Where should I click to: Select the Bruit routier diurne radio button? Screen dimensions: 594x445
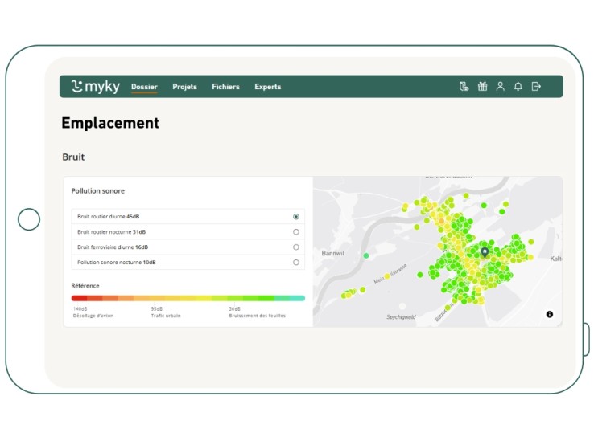click(x=296, y=217)
